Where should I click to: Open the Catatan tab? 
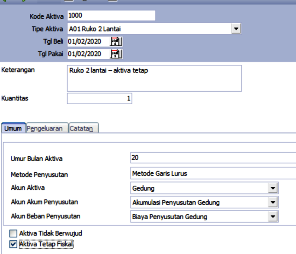tap(84, 128)
